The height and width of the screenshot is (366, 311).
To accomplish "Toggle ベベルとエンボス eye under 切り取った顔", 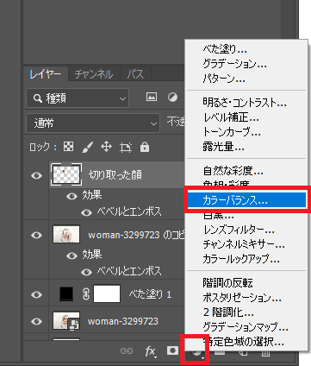I will [x=86, y=212].
